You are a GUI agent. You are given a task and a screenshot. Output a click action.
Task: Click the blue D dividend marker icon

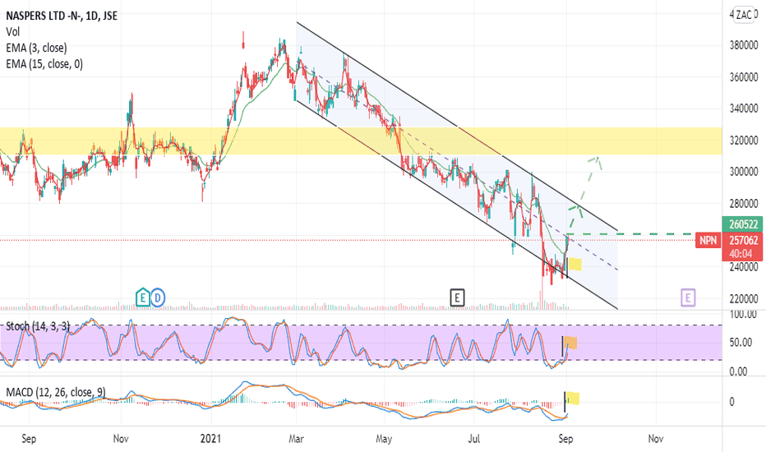click(x=157, y=297)
